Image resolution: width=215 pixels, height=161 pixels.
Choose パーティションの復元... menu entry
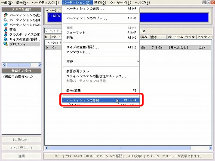[101, 9]
